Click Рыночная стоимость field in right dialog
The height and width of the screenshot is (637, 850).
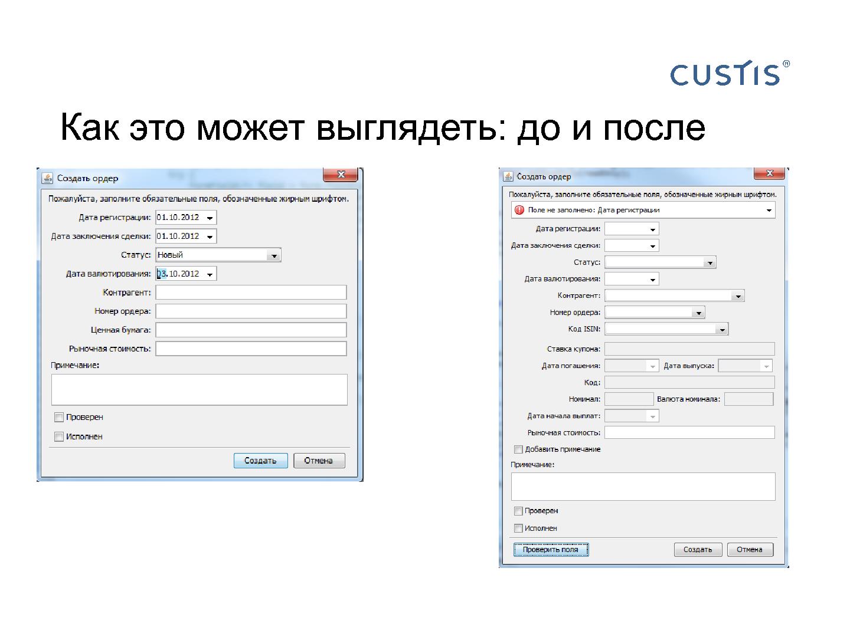689,432
